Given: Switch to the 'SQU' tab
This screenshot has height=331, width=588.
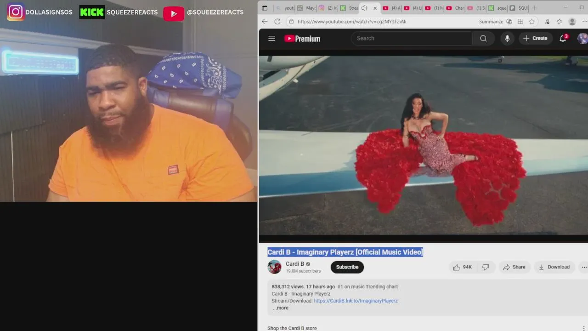Looking at the screenshot, I should pyautogui.click(x=518, y=8).
